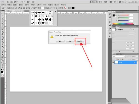Pick the envelope shape in shape picker
Image resolution: width=139 pixels, height=104 pixels.
click(x=50, y=16)
